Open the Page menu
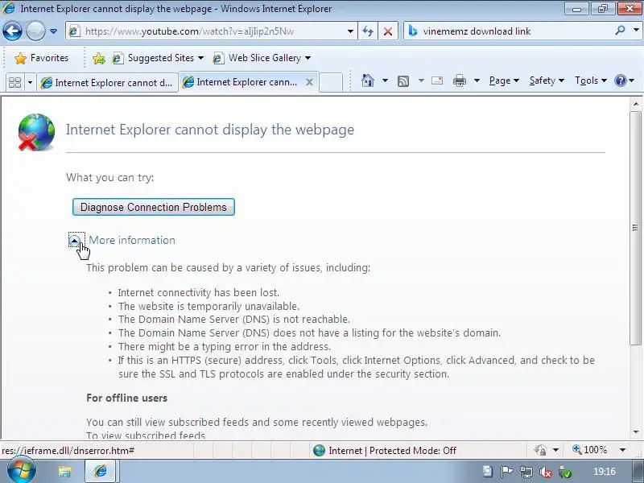 point(504,80)
